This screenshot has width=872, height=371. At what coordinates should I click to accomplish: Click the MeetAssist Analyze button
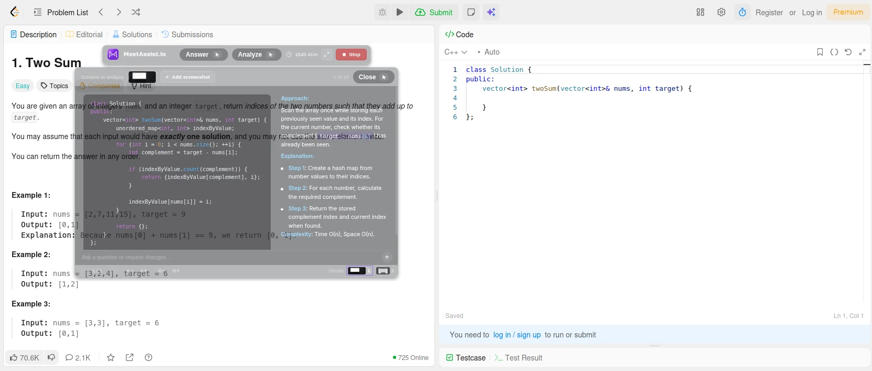257,55
